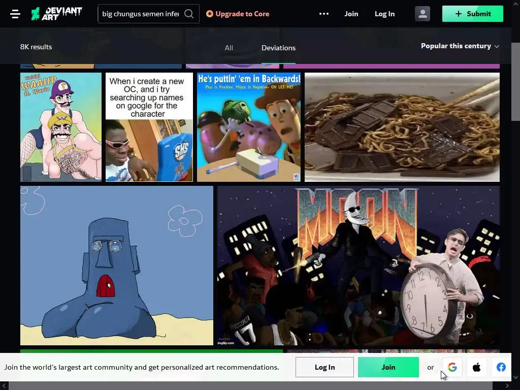Sign in with Facebook icon
Viewport: 520px width, 390px height.
[x=501, y=367]
